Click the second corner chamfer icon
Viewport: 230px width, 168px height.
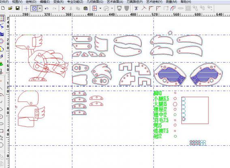(x=158, y=8)
